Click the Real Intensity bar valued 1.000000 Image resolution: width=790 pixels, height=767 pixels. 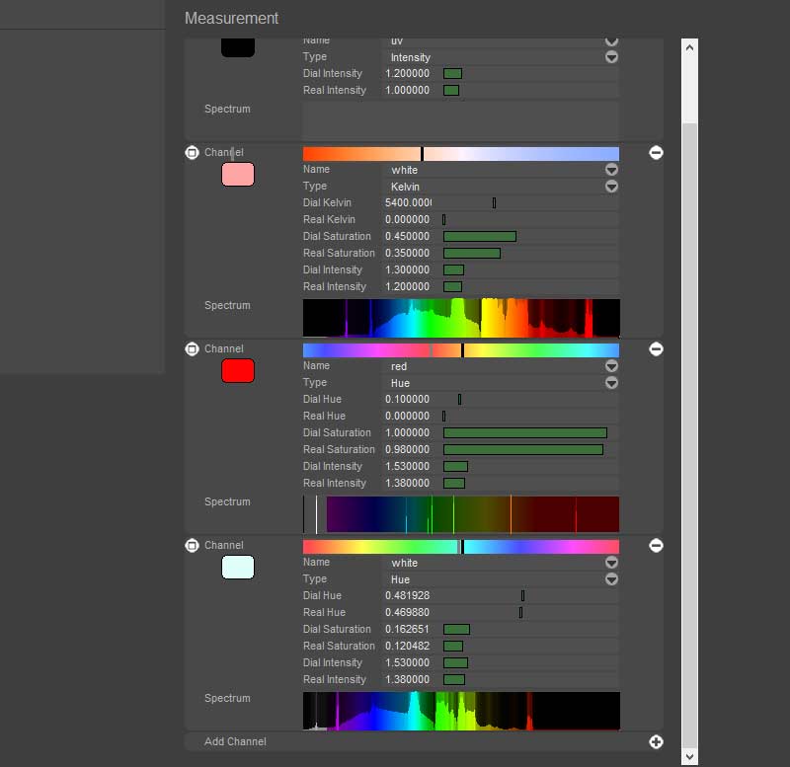coord(451,91)
